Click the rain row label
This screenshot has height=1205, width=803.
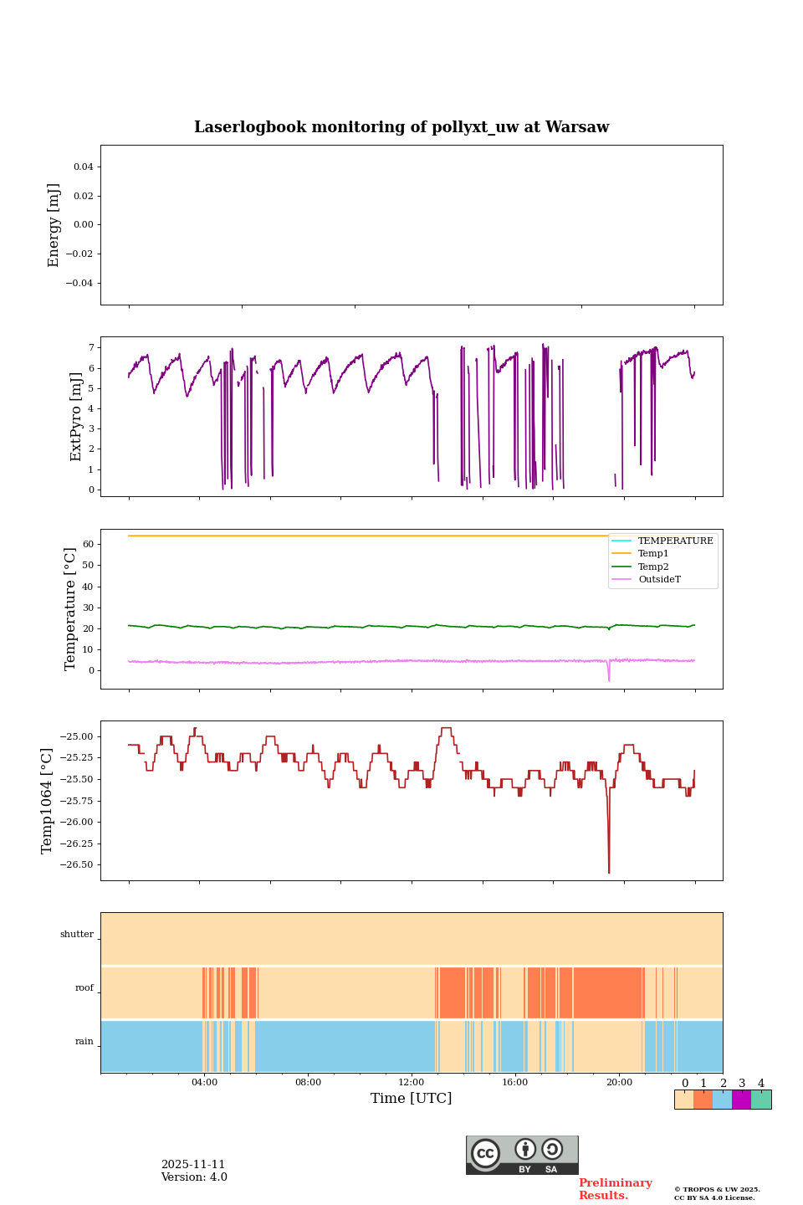click(x=84, y=1042)
